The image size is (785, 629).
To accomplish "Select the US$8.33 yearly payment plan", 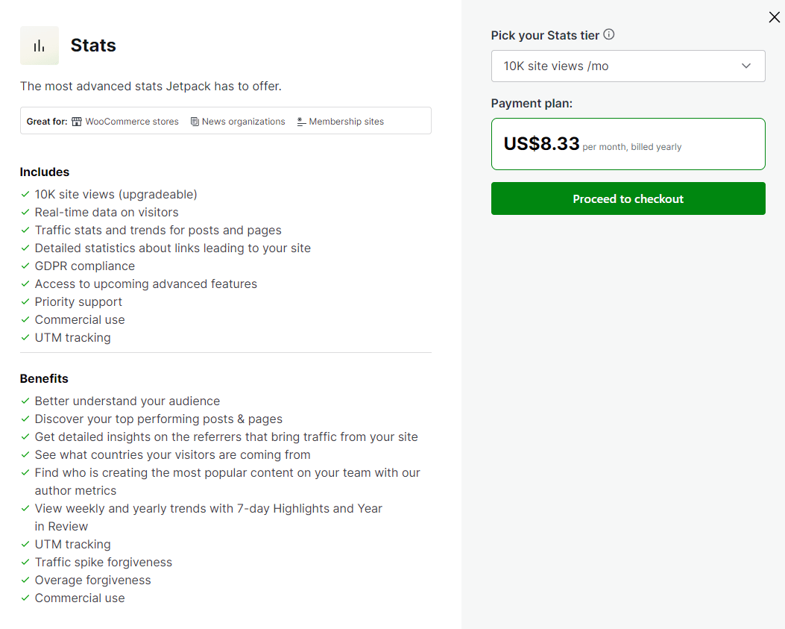I will coord(628,144).
